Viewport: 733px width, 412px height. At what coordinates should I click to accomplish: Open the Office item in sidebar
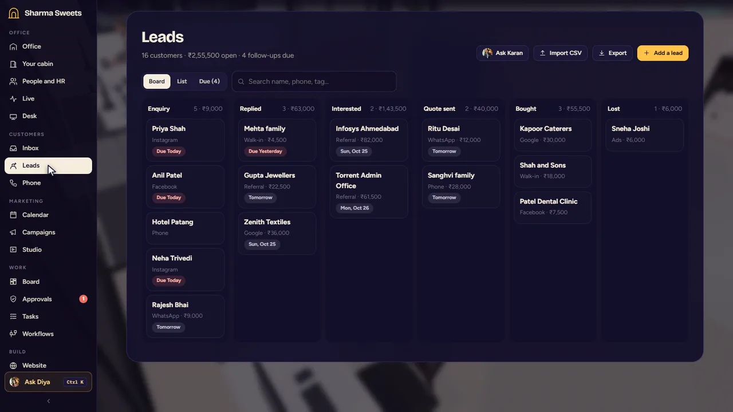pos(48,46)
